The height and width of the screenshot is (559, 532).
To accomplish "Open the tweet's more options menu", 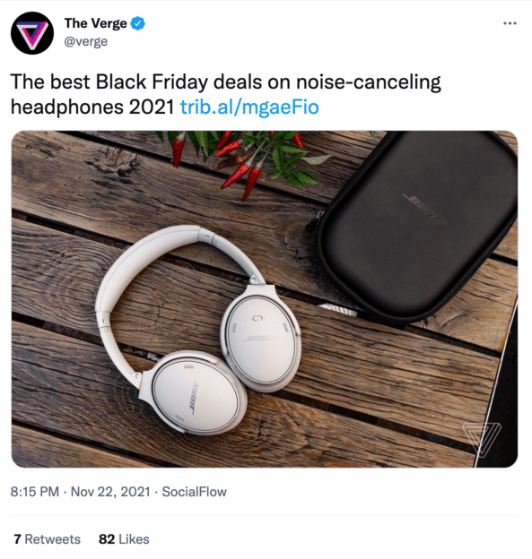I will (x=510, y=23).
